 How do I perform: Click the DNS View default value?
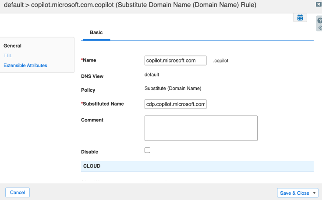152,75
